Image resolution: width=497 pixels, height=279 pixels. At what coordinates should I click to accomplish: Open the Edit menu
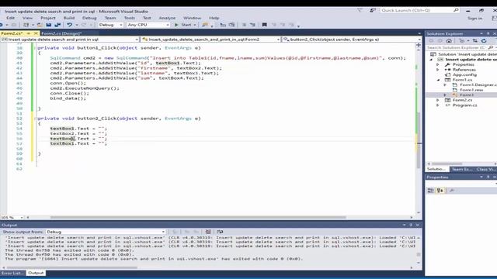pos(10,18)
